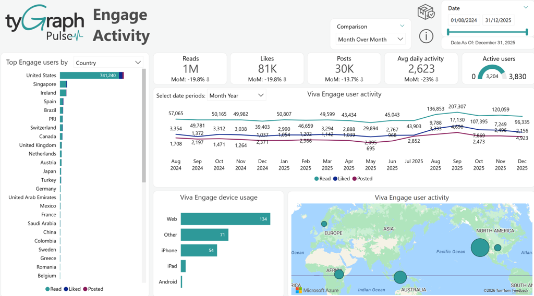Click the map bubble near Australia
Screen dimensions: 534x296
pyautogui.click(x=400, y=277)
